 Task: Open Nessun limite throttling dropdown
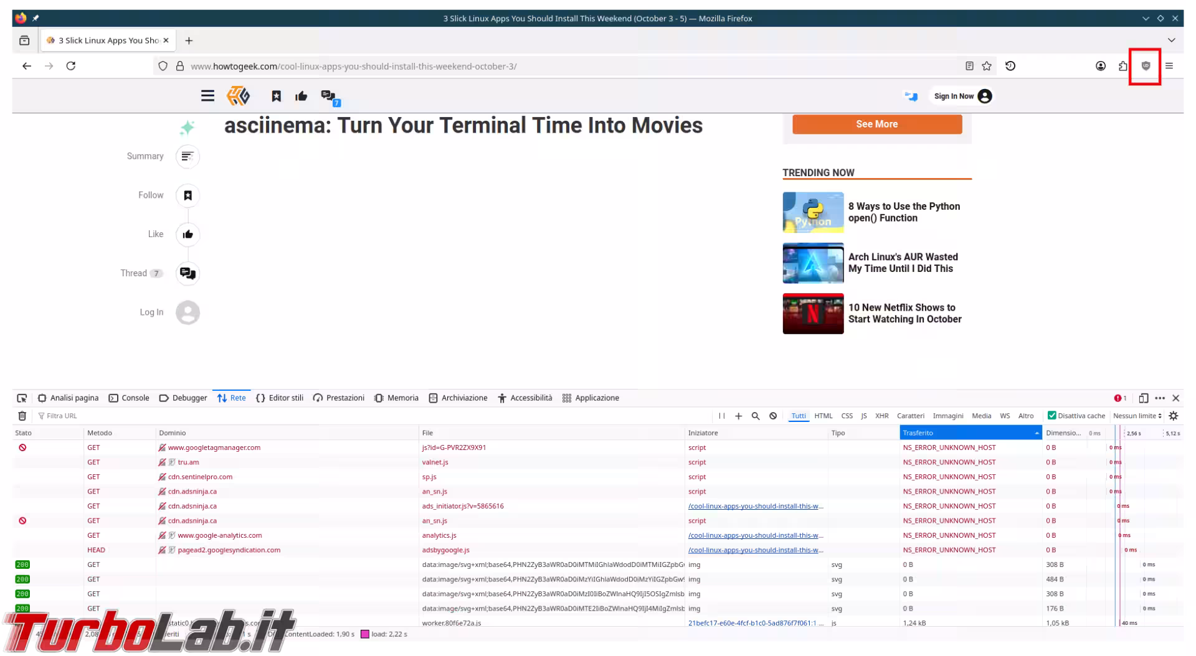pos(1137,416)
